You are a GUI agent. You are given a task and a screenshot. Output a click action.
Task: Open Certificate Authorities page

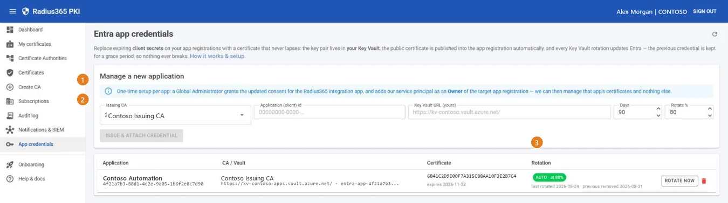[x=43, y=58]
